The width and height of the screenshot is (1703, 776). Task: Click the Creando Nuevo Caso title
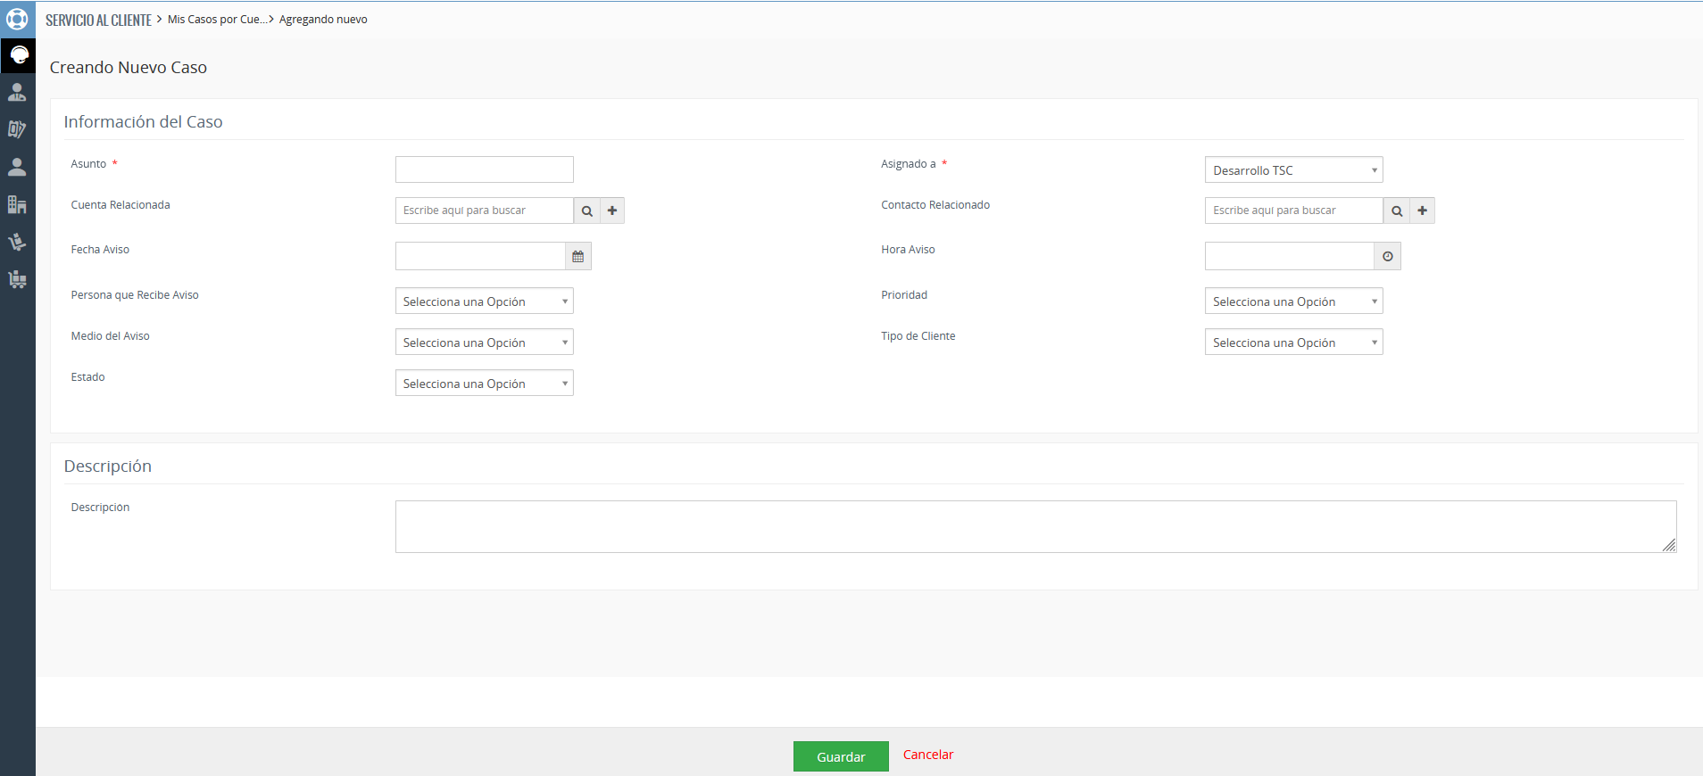[x=129, y=68]
